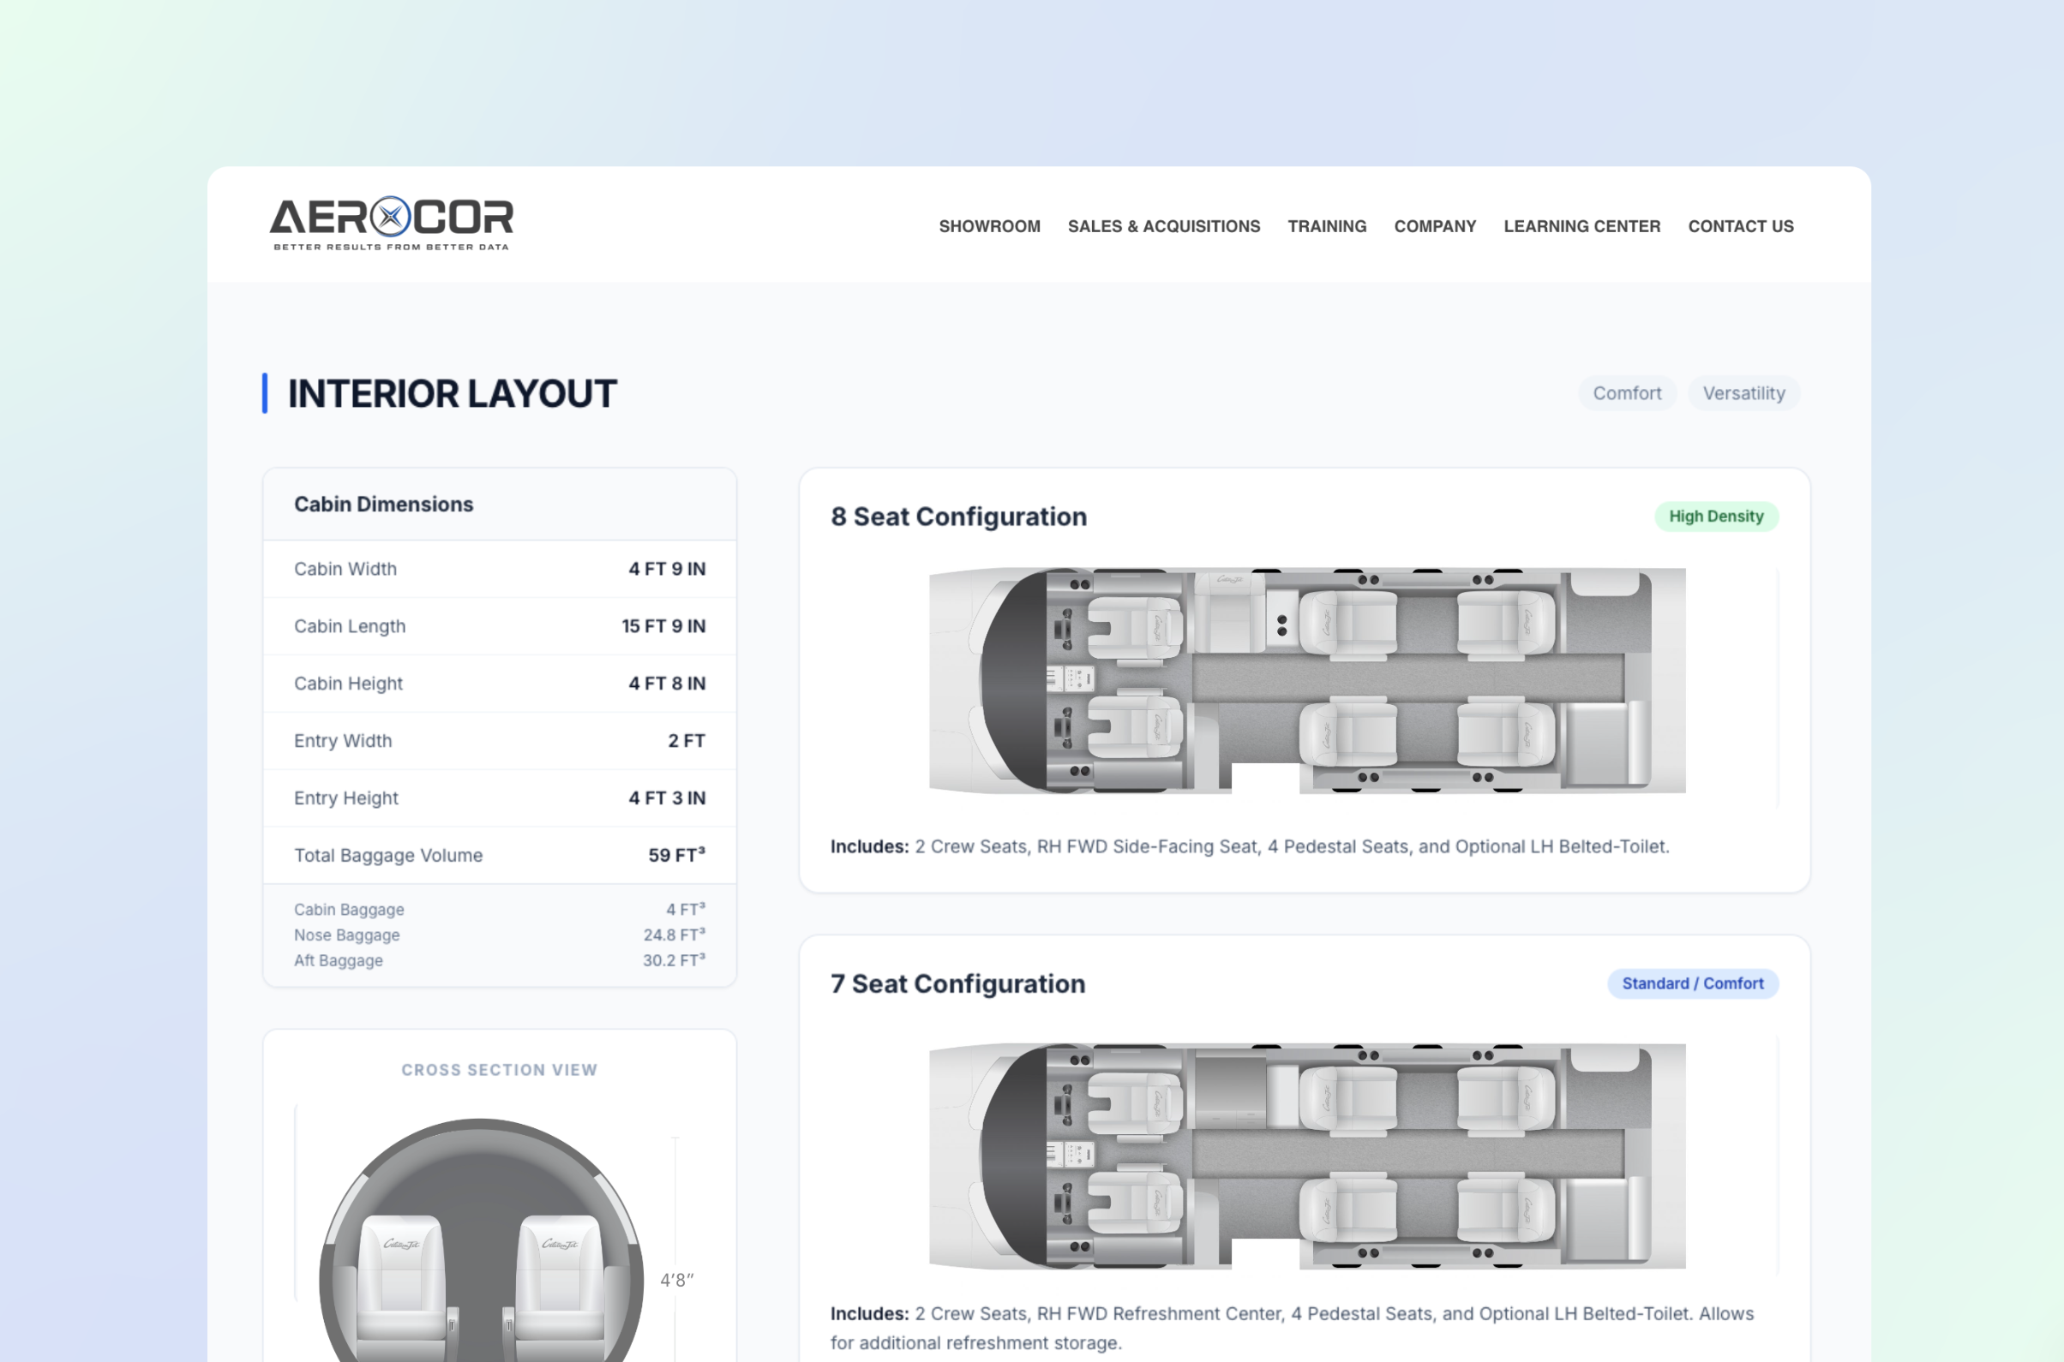Image resolution: width=2064 pixels, height=1362 pixels.
Task: Click the 8 Seat Configuration heading
Action: pyautogui.click(x=957, y=517)
